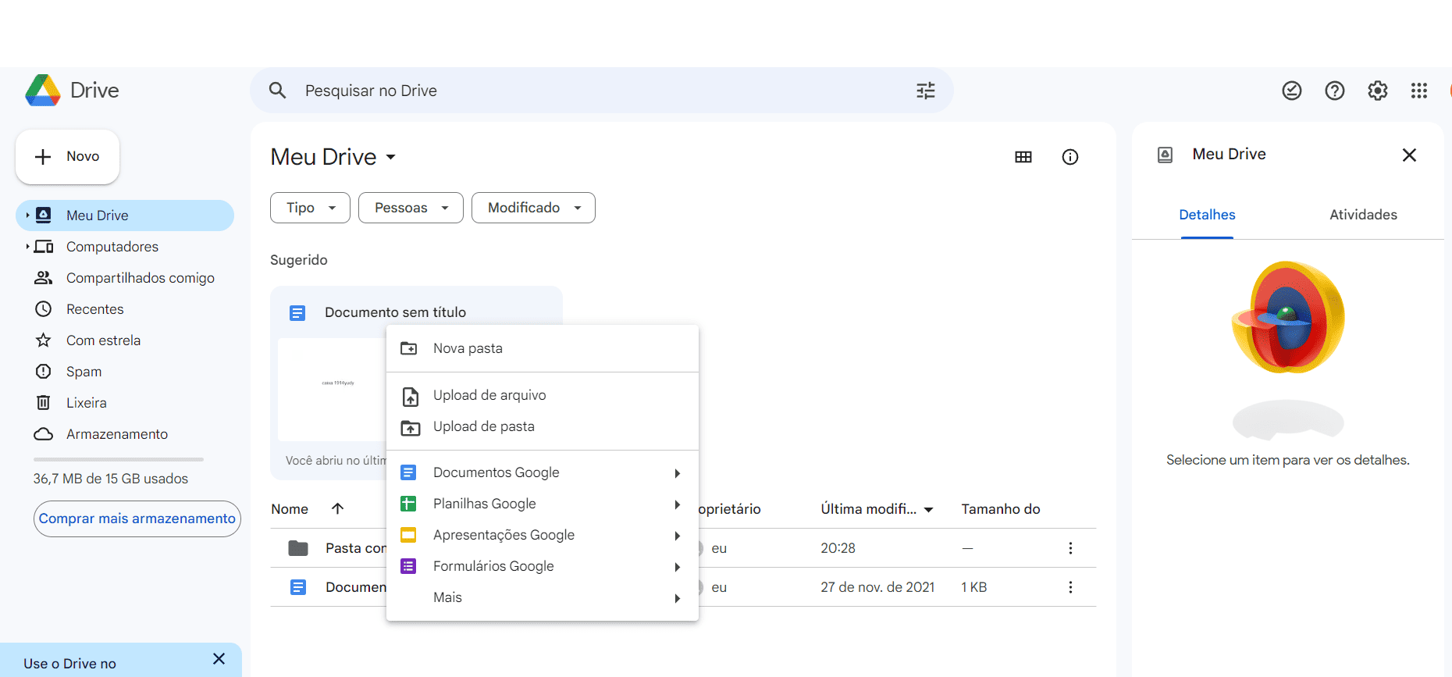Open more actions for Pasta row
Image resolution: width=1452 pixels, height=677 pixels.
point(1070,548)
